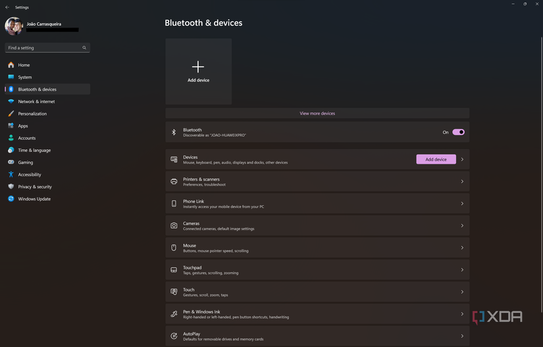Click View more devices
The width and height of the screenshot is (543, 347).
317,113
